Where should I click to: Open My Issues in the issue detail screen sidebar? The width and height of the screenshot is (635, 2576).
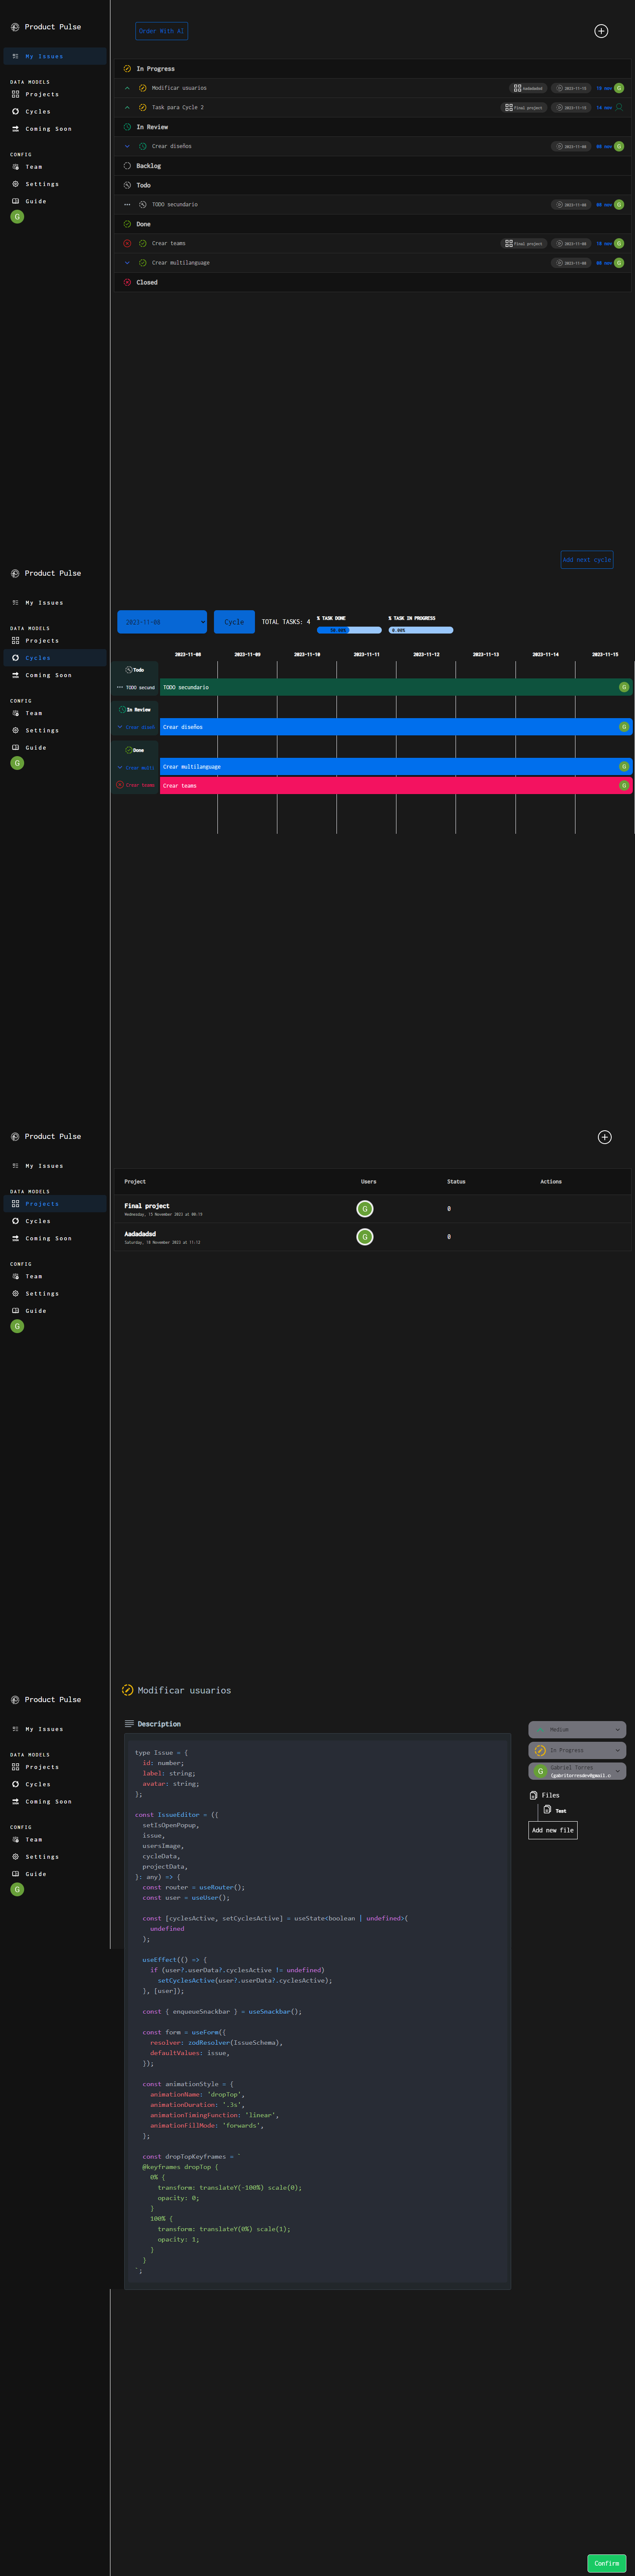pos(55,1729)
